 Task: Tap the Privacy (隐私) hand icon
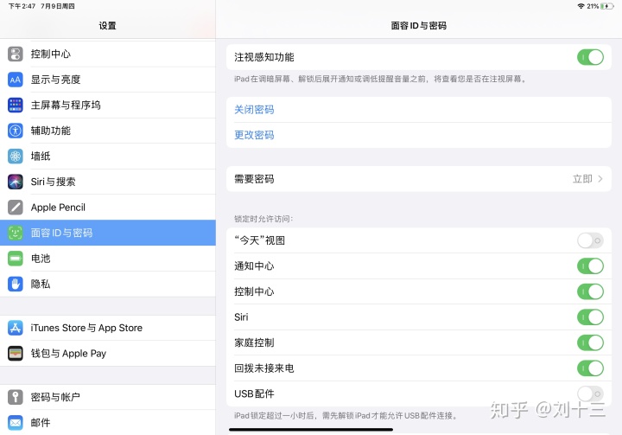coord(15,284)
